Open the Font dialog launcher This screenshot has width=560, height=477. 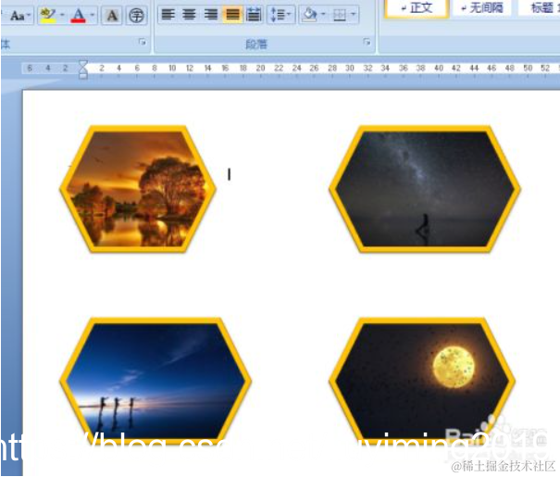point(143,43)
